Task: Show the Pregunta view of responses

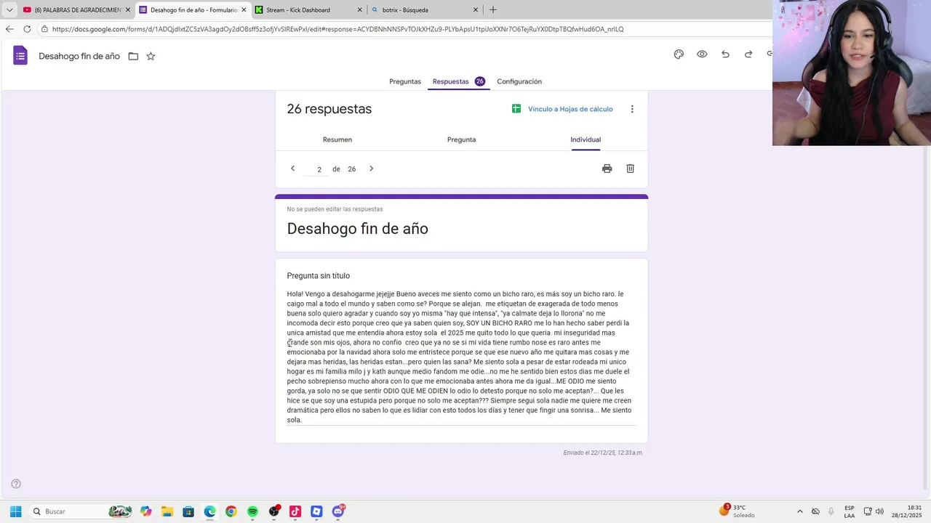Action: pos(462,139)
